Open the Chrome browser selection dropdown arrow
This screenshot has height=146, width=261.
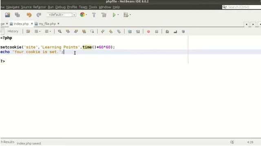[86, 15]
